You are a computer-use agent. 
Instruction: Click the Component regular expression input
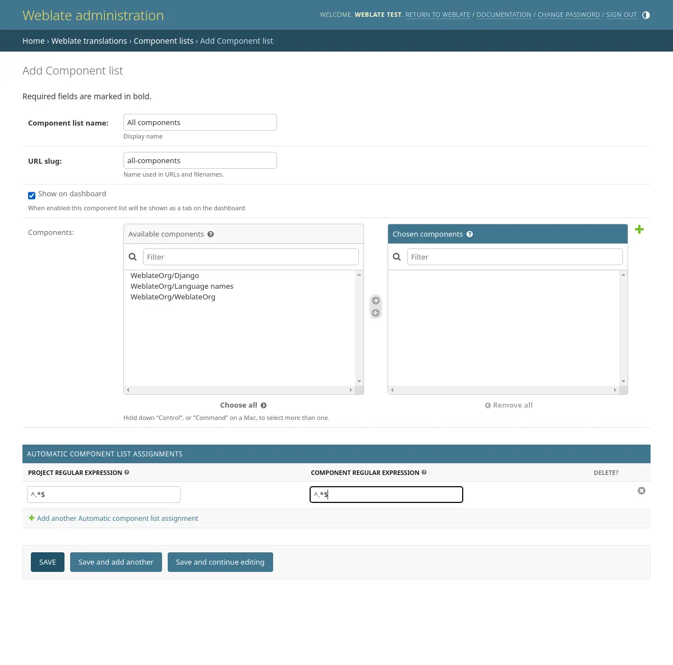386,495
